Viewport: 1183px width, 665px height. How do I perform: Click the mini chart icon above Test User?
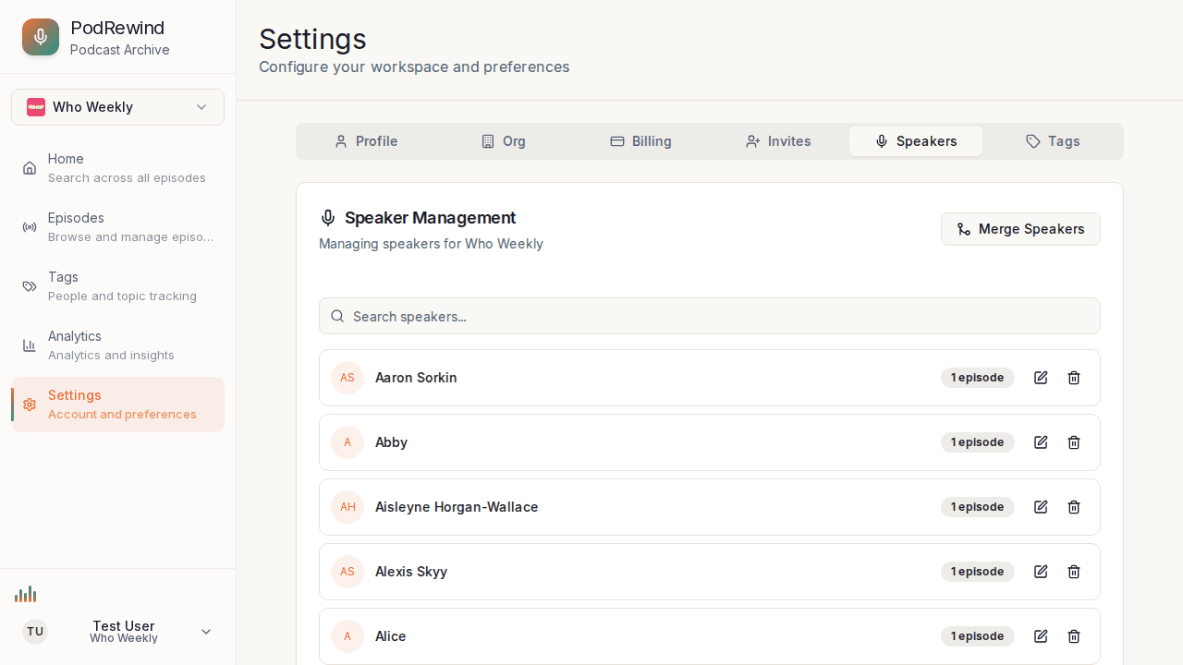coord(26,594)
